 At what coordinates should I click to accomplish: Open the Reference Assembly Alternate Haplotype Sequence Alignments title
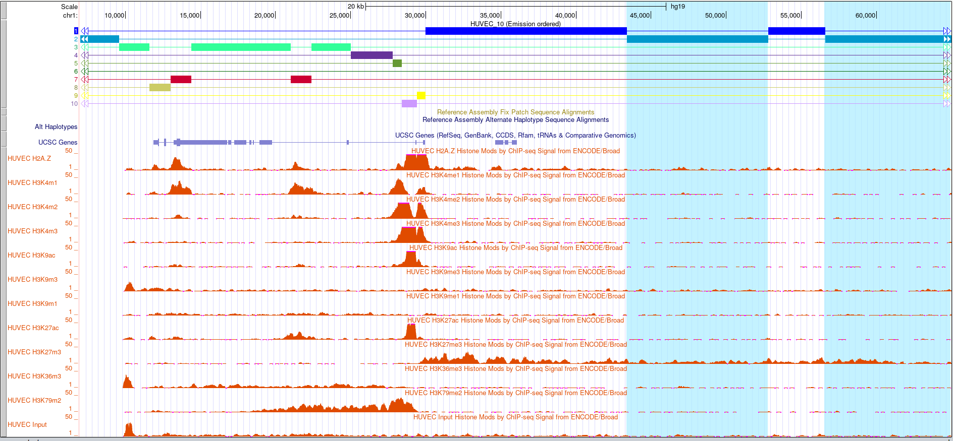(x=515, y=120)
